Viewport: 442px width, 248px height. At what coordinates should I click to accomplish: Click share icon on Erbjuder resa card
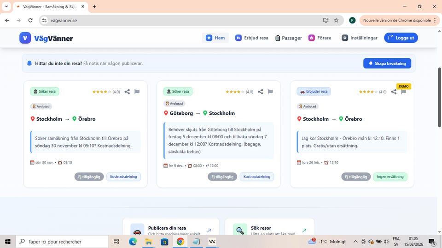(x=394, y=92)
